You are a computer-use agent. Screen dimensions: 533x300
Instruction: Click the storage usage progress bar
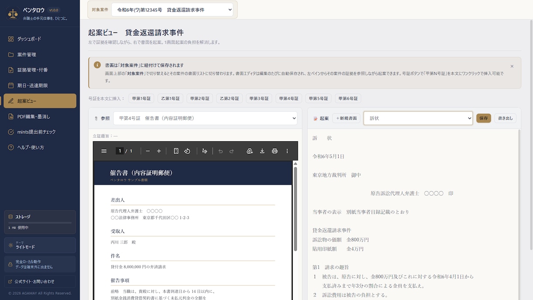[x=40, y=223]
